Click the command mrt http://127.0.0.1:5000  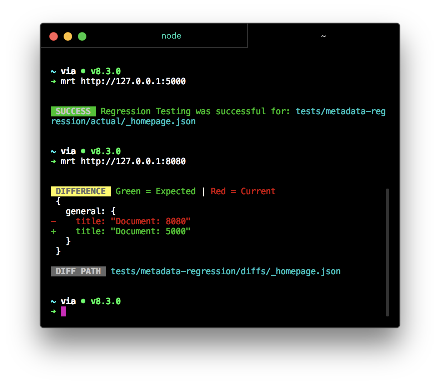pyautogui.click(x=123, y=81)
